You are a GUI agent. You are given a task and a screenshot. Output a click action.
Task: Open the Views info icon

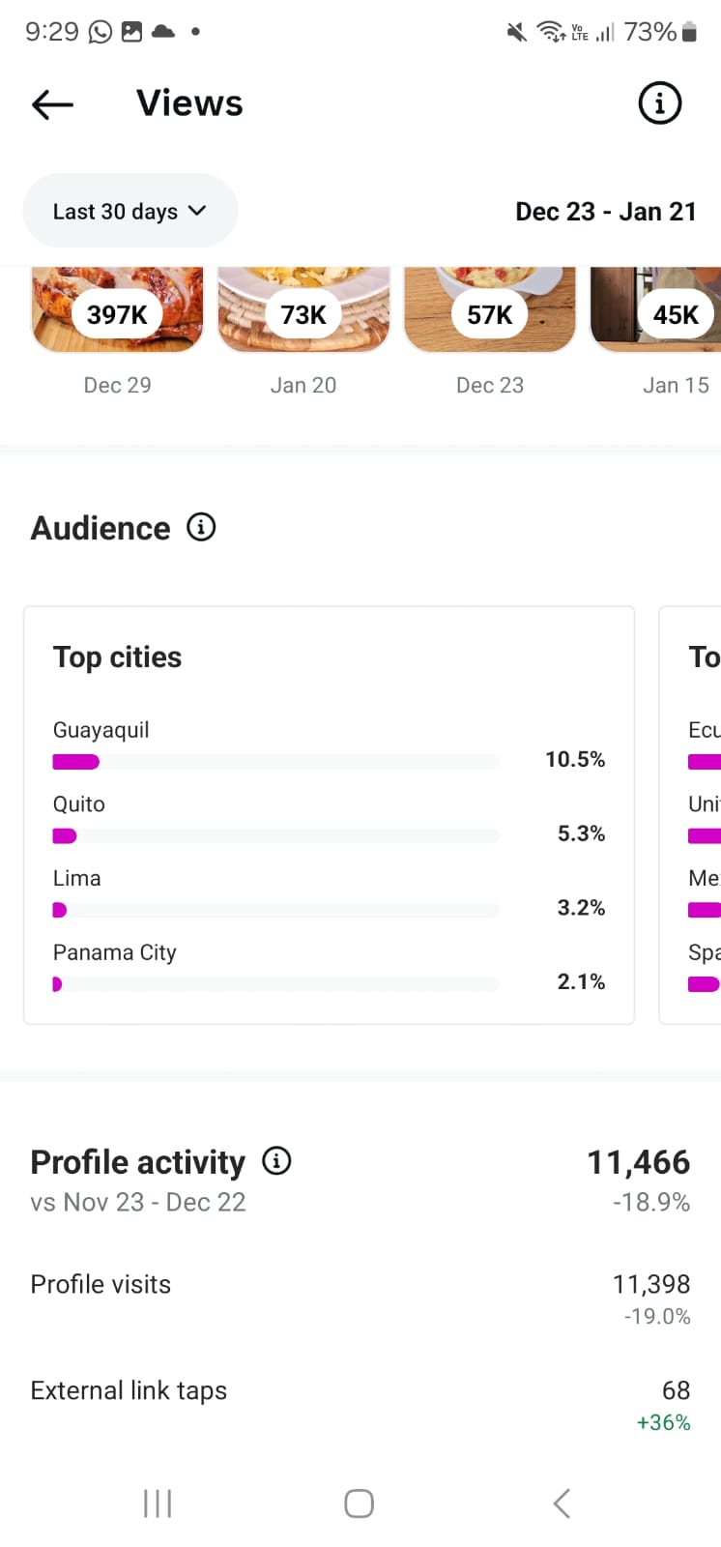pos(660,102)
